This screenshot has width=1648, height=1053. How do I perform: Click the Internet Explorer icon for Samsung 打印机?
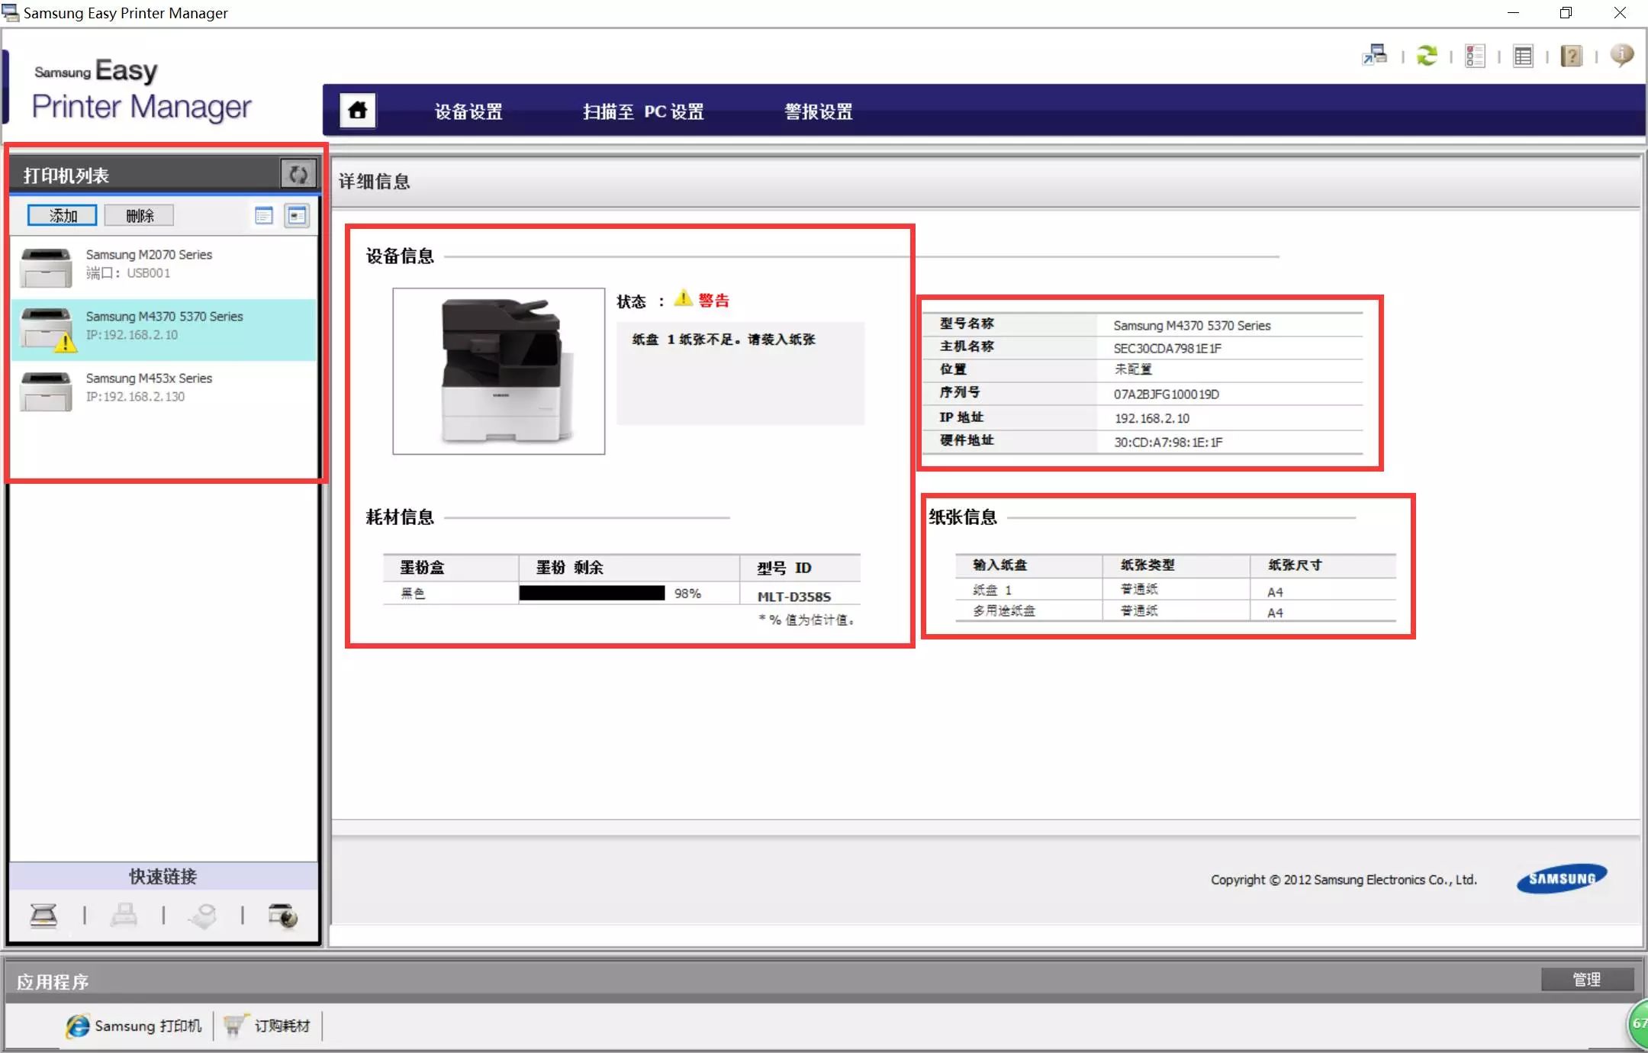point(77,1026)
